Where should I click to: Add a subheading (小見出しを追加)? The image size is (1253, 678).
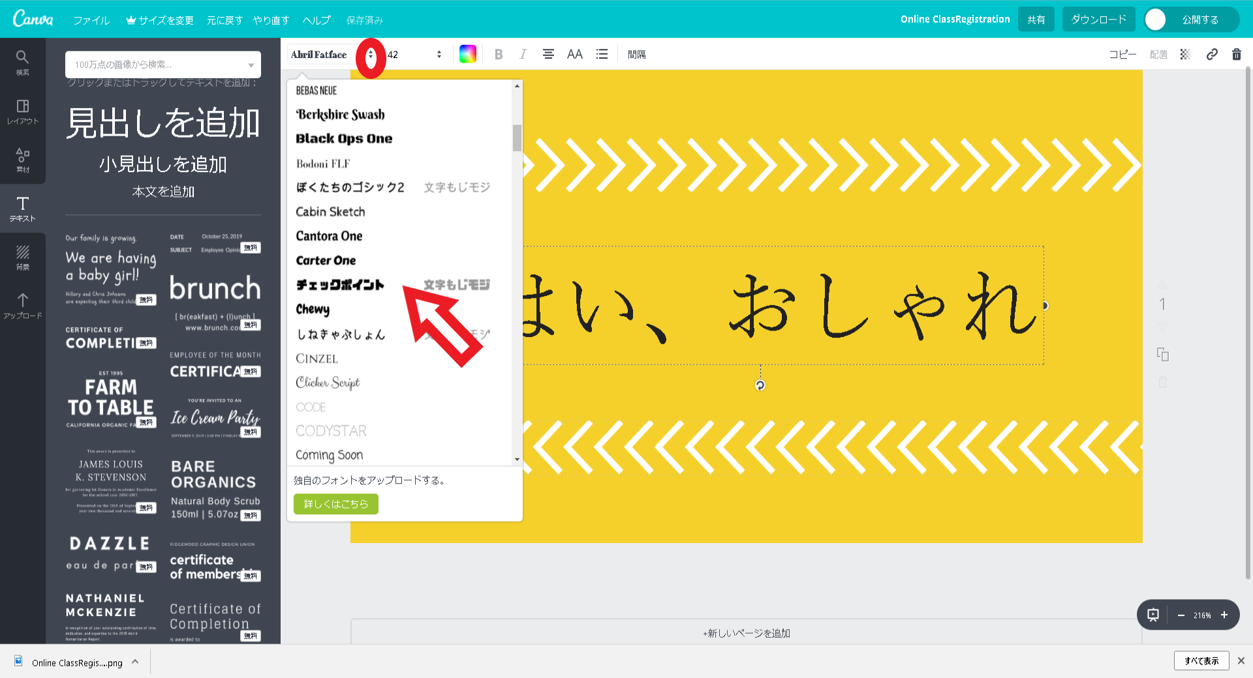point(163,164)
